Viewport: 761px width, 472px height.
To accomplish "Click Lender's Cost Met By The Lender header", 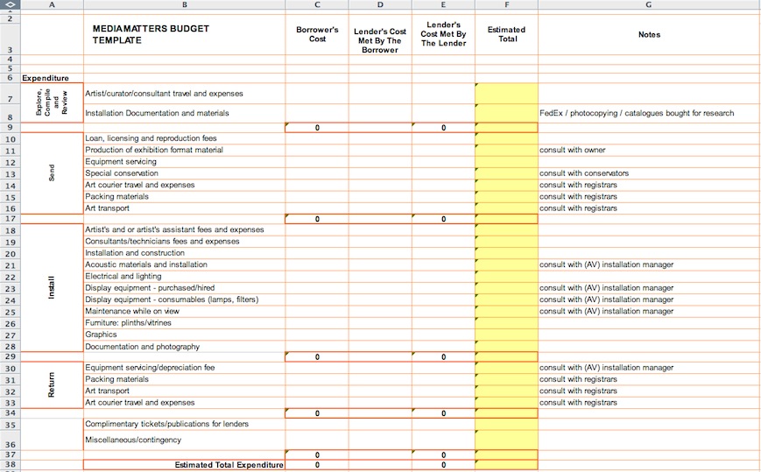I will [x=443, y=34].
